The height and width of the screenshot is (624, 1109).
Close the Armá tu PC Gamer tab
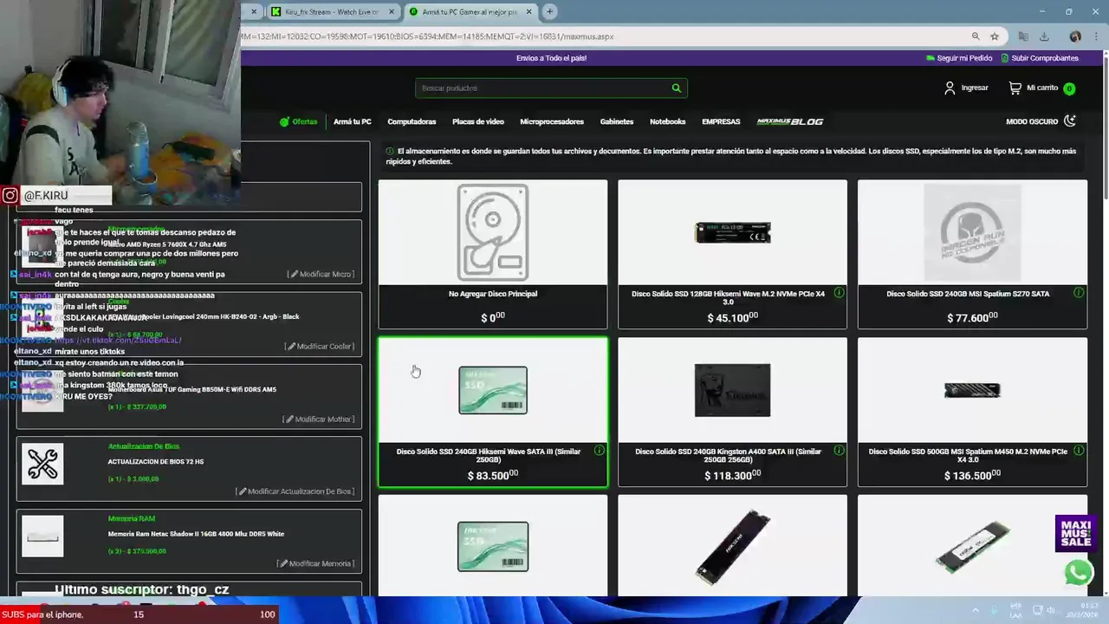(528, 11)
